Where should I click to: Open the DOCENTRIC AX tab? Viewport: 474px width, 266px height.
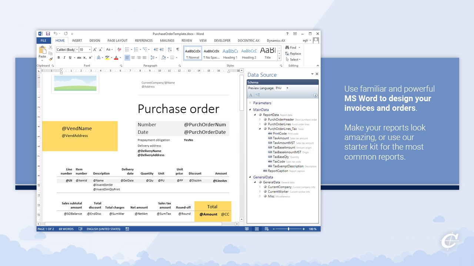pyautogui.click(x=248, y=41)
